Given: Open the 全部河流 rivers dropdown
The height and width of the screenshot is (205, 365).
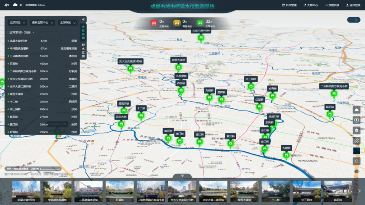Looking at the screenshot, I should (x=17, y=23).
